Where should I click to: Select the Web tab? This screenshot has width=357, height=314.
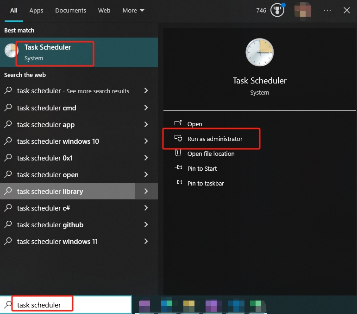coord(104,11)
